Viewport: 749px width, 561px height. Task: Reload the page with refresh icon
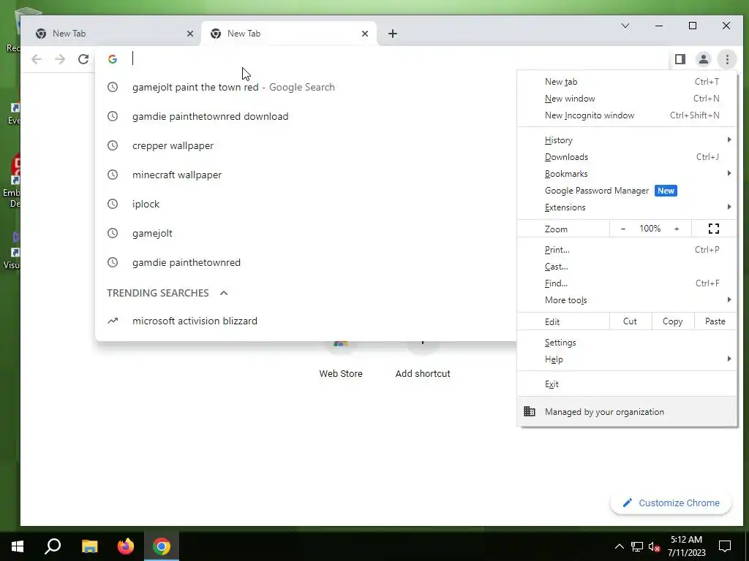coord(83,59)
